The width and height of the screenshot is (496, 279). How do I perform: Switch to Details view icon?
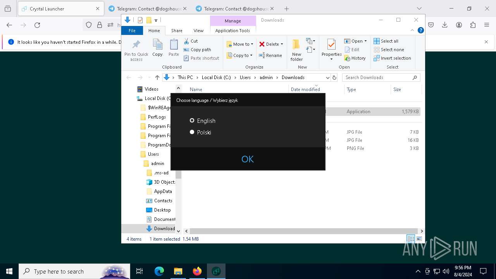411,239
